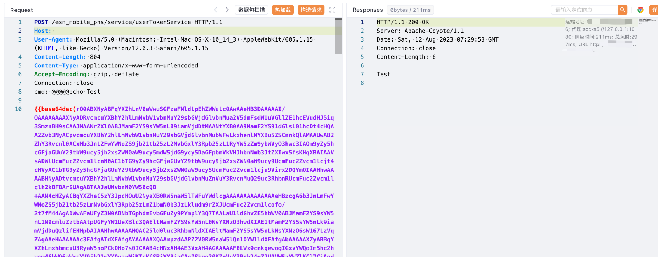Expand the request editor to fullscreen
This screenshot has width=666, height=263.
[x=332, y=10]
